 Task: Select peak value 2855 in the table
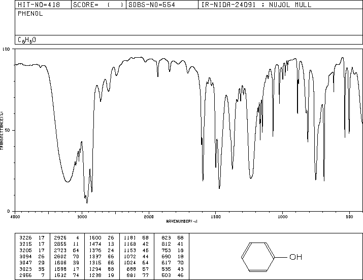coord(60,244)
